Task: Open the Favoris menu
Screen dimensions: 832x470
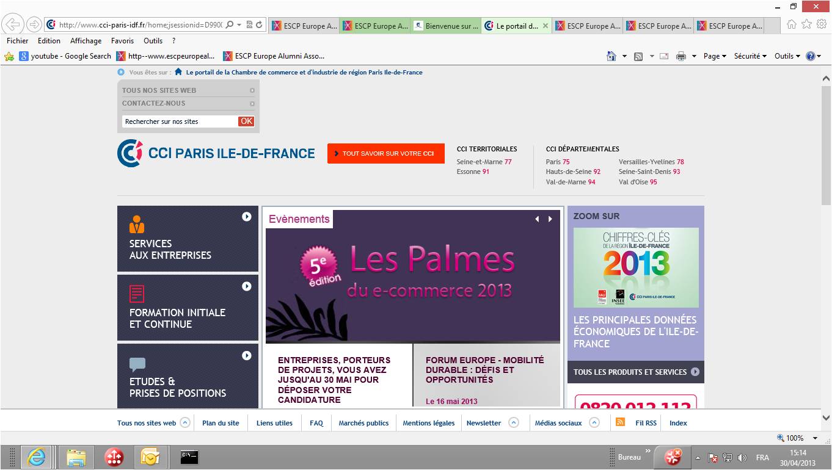Action: click(122, 41)
